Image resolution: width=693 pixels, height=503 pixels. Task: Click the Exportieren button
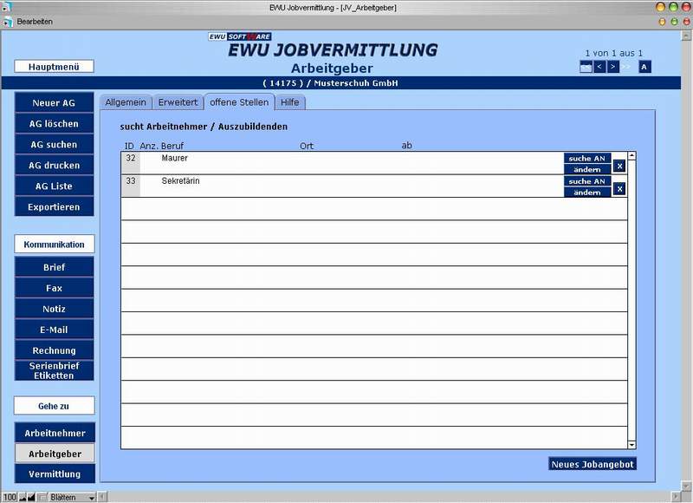pyautogui.click(x=54, y=206)
